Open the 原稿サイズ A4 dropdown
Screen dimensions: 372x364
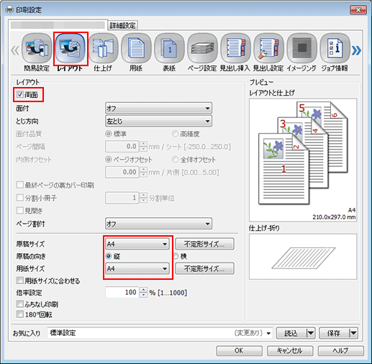[x=137, y=244]
